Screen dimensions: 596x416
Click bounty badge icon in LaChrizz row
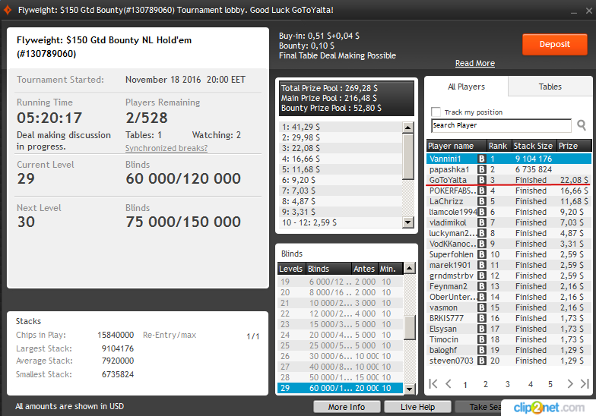(482, 201)
